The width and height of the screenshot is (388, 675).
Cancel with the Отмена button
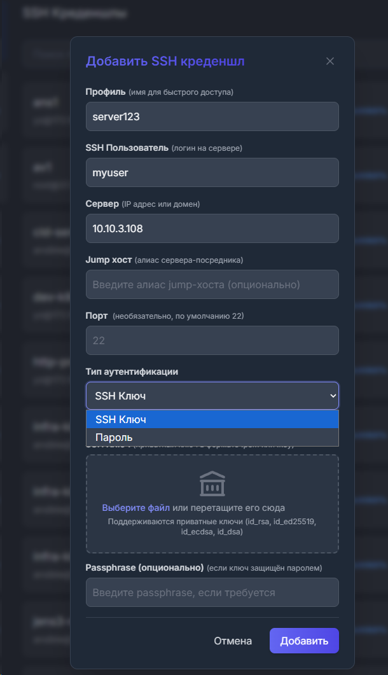click(233, 641)
